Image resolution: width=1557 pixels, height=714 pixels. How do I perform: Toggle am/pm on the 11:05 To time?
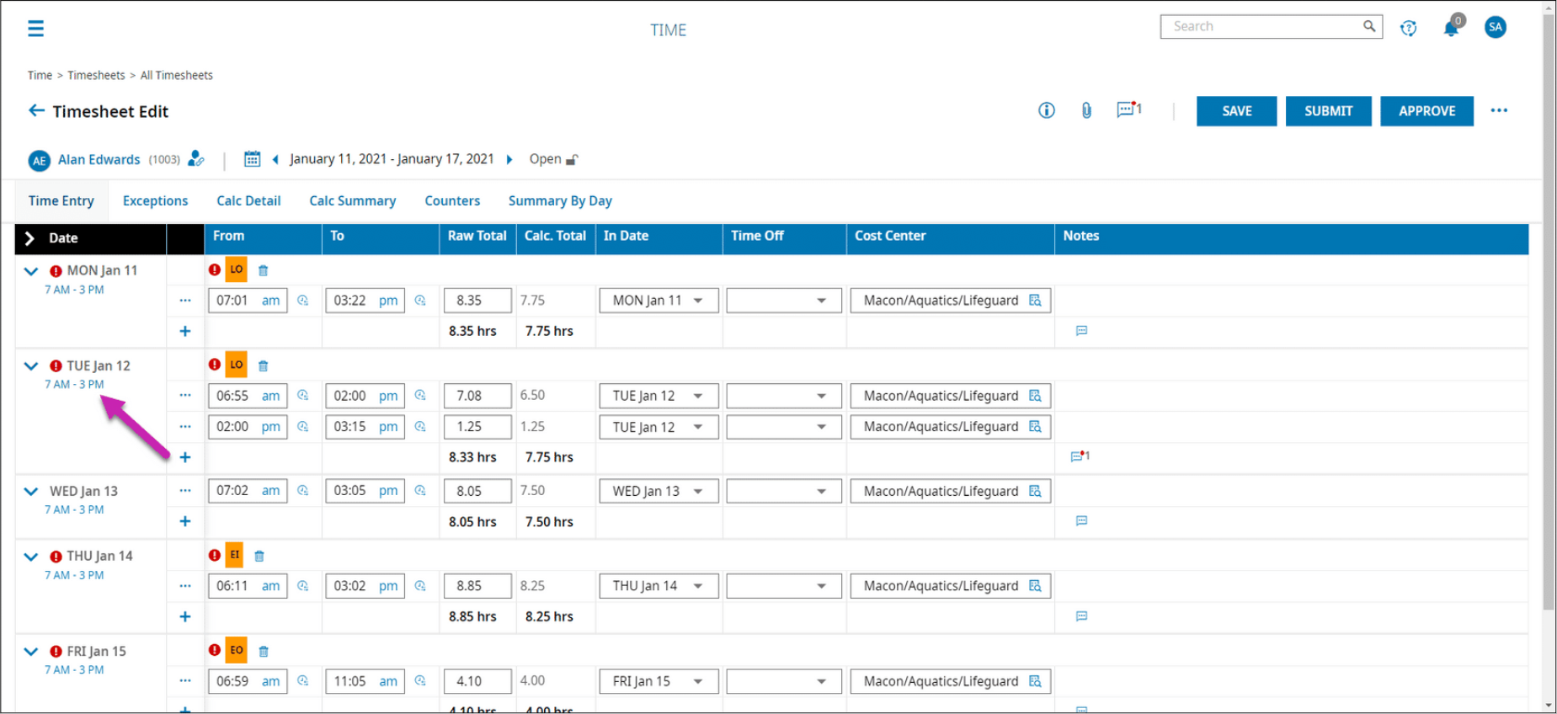click(388, 681)
